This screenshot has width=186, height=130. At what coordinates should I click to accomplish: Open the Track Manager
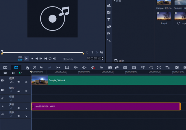tap(13, 73)
